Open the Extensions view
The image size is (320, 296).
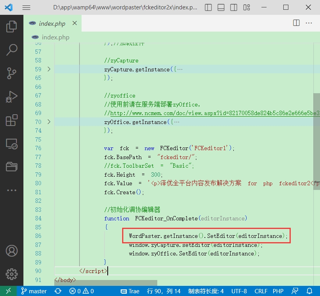12,120
